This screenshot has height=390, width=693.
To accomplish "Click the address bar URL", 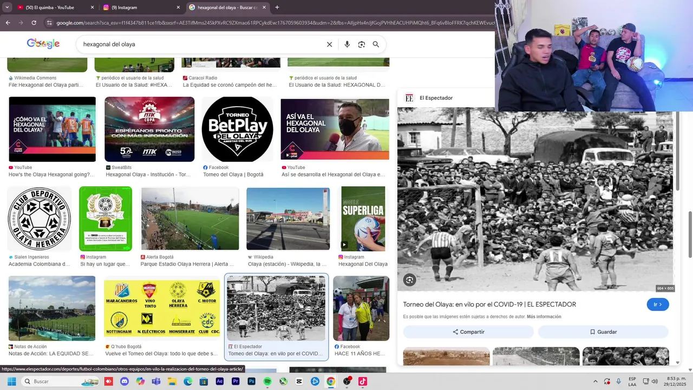I will click(x=275, y=23).
